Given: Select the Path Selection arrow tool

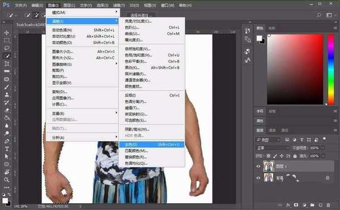Looking at the screenshot, I should coord(7,156).
